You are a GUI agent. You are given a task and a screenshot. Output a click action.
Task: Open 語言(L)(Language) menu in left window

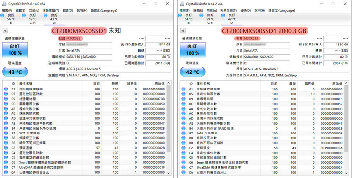(x=104, y=11)
